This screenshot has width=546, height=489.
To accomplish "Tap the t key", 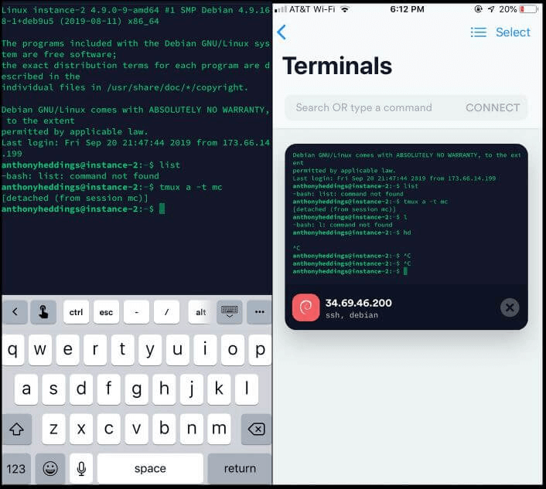I will point(122,349).
